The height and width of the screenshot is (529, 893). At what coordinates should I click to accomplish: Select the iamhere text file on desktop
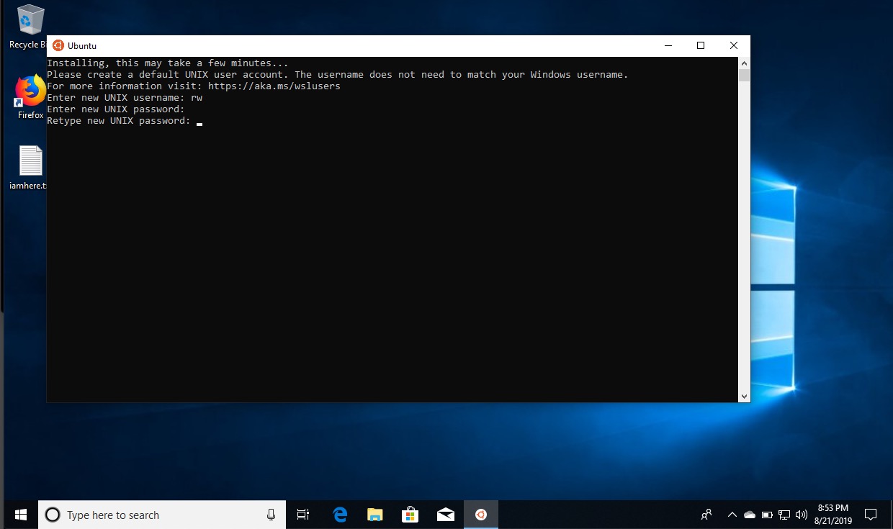point(30,162)
